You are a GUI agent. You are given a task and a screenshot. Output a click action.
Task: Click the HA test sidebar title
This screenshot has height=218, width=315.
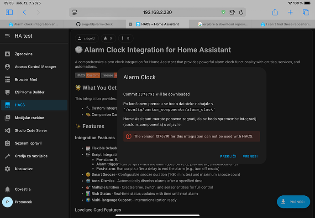[x=23, y=36]
